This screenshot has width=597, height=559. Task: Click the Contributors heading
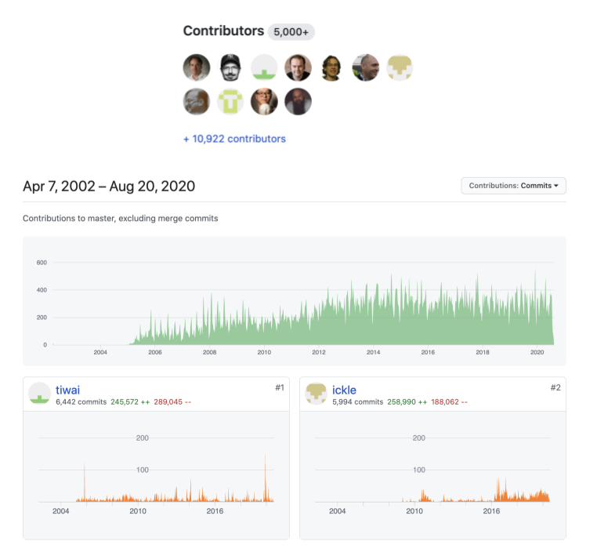point(223,31)
